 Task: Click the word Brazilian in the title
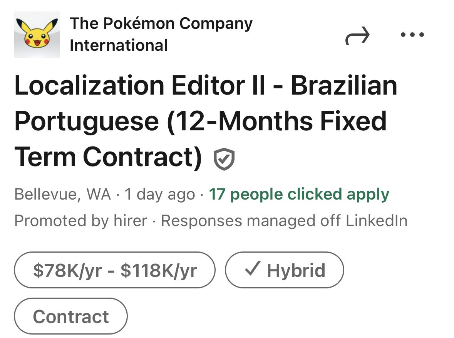(x=344, y=86)
